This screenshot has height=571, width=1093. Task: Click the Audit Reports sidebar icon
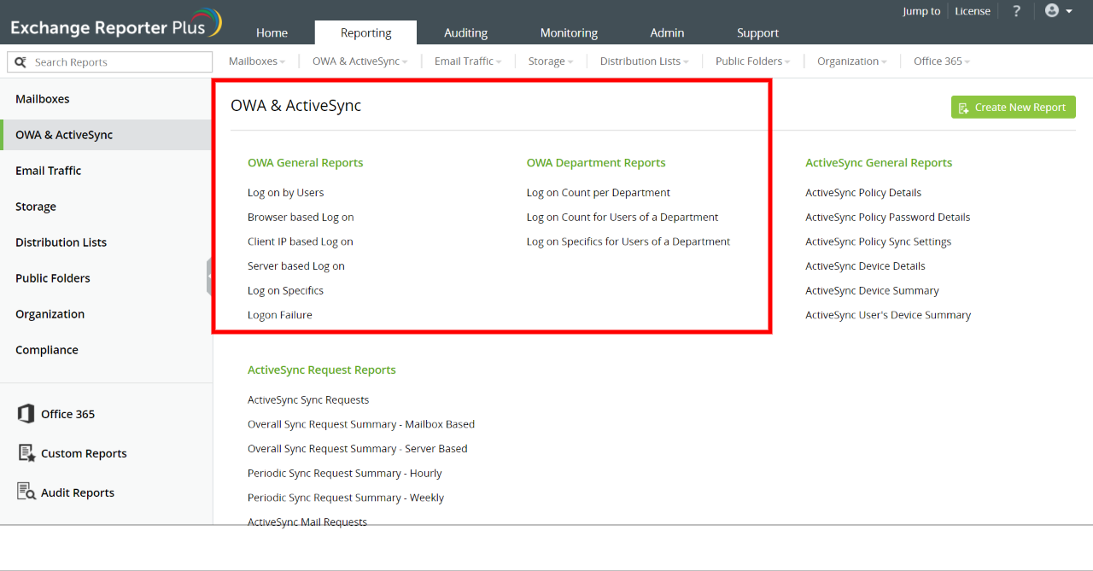click(26, 492)
